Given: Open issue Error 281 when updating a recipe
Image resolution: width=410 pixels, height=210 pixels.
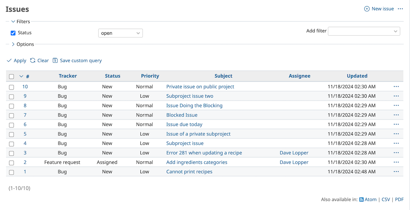Looking at the screenshot, I should pos(204,153).
